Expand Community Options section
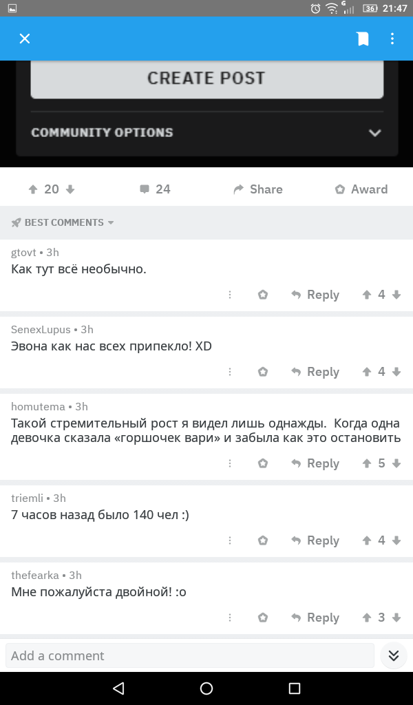Image resolution: width=413 pixels, height=705 pixels. coord(374,133)
